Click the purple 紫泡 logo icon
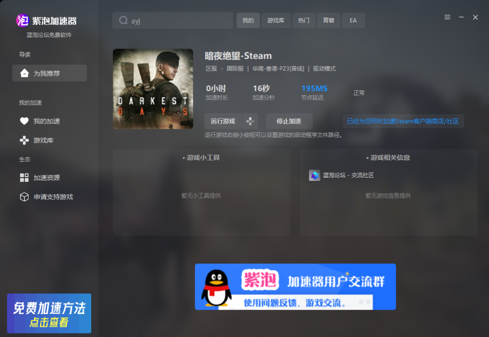The image size is (489, 337). click(22, 21)
